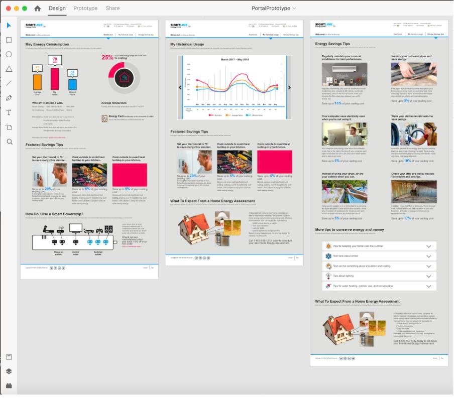The height and width of the screenshot is (399, 458).
Task: Open the Plugins panel icon
Action: click(x=9, y=389)
